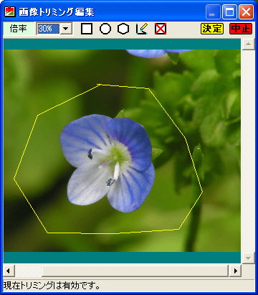
Task: Confirm trimming with the 決定 button
Action: (212, 29)
